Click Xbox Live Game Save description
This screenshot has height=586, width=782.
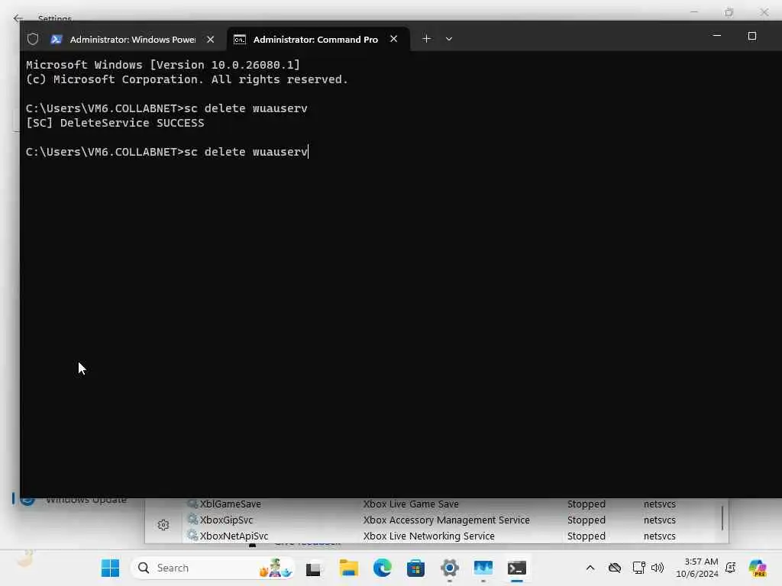click(410, 504)
